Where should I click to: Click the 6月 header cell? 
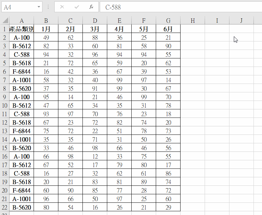click(168, 29)
